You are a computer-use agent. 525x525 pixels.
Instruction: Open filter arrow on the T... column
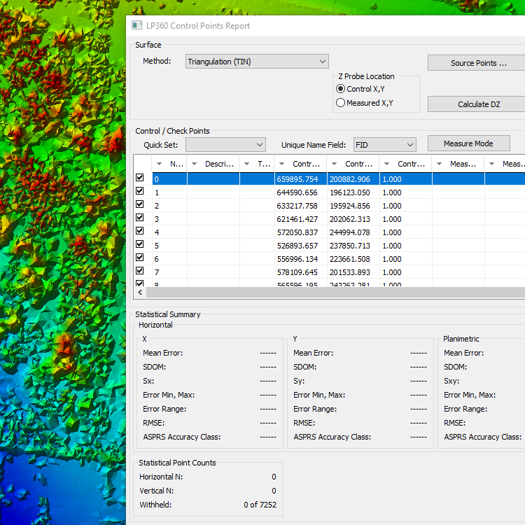[247, 164]
